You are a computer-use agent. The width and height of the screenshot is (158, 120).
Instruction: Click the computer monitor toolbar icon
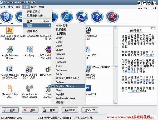point(82,17)
